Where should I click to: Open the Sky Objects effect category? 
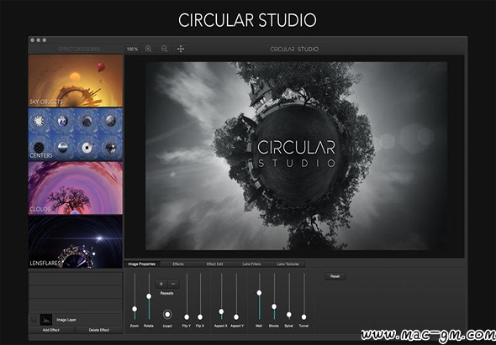tap(76, 81)
